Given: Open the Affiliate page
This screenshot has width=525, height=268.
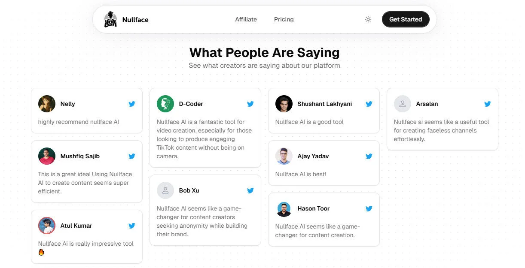Looking at the screenshot, I should point(246,19).
